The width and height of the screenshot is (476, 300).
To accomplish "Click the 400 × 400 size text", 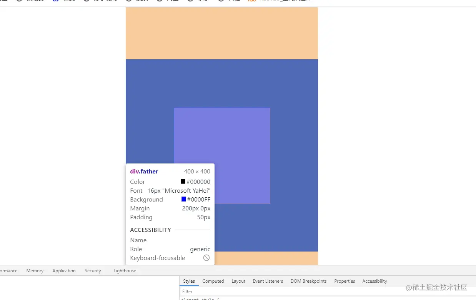I will tap(197, 172).
